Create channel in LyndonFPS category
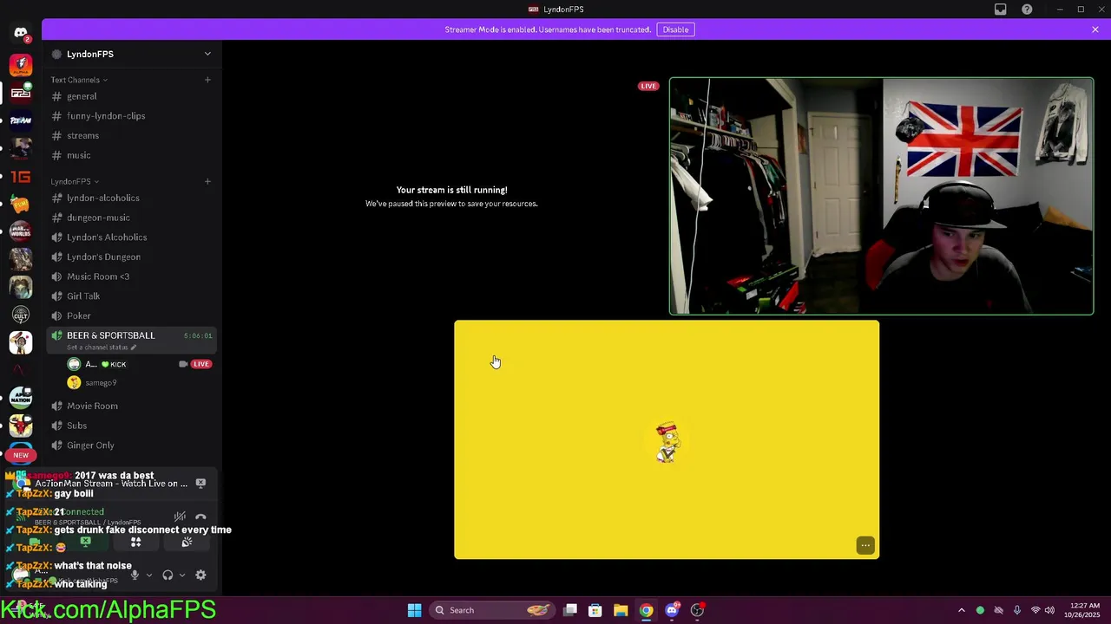The width and height of the screenshot is (1111, 624). coord(207,181)
